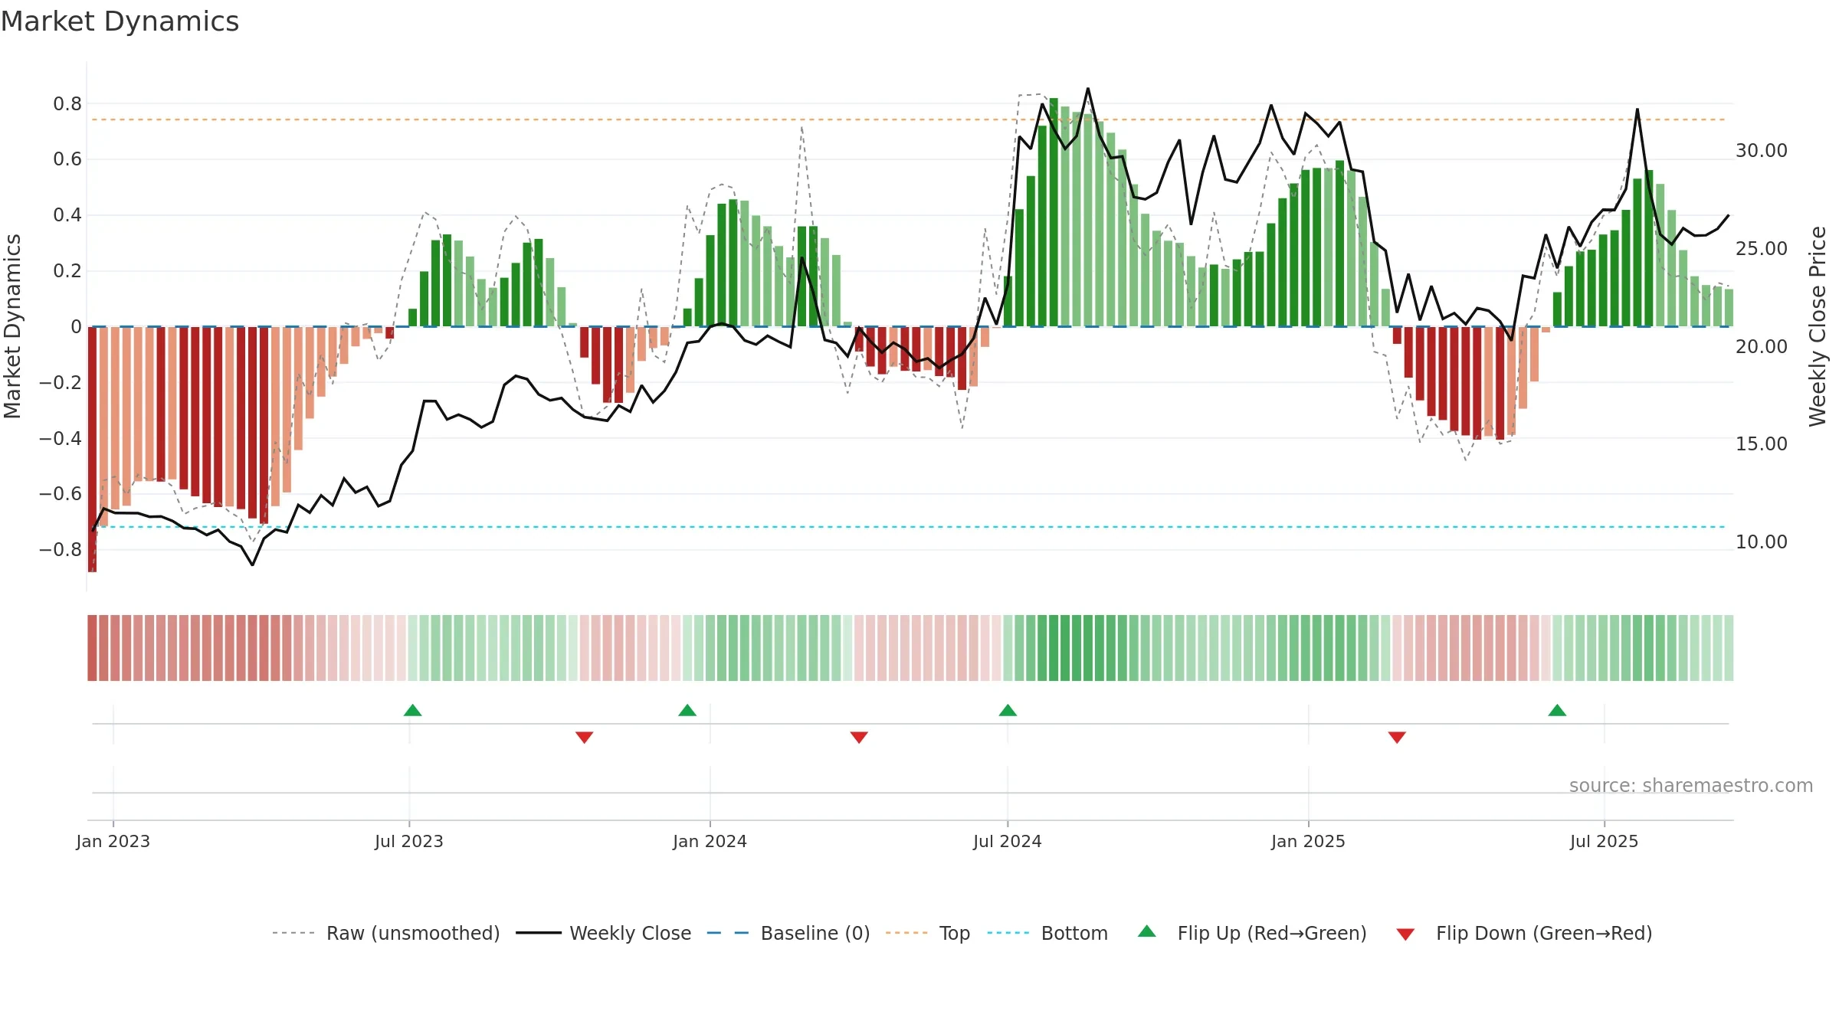The width and height of the screenshot is (1839, 1034).
Task: Select the Flip Up marker just before Jan 2024
Action: [x=687, y=711]
